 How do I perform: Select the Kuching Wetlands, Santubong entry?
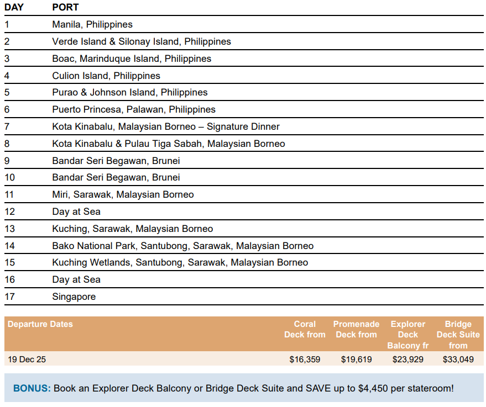click(x=180, y=262)
